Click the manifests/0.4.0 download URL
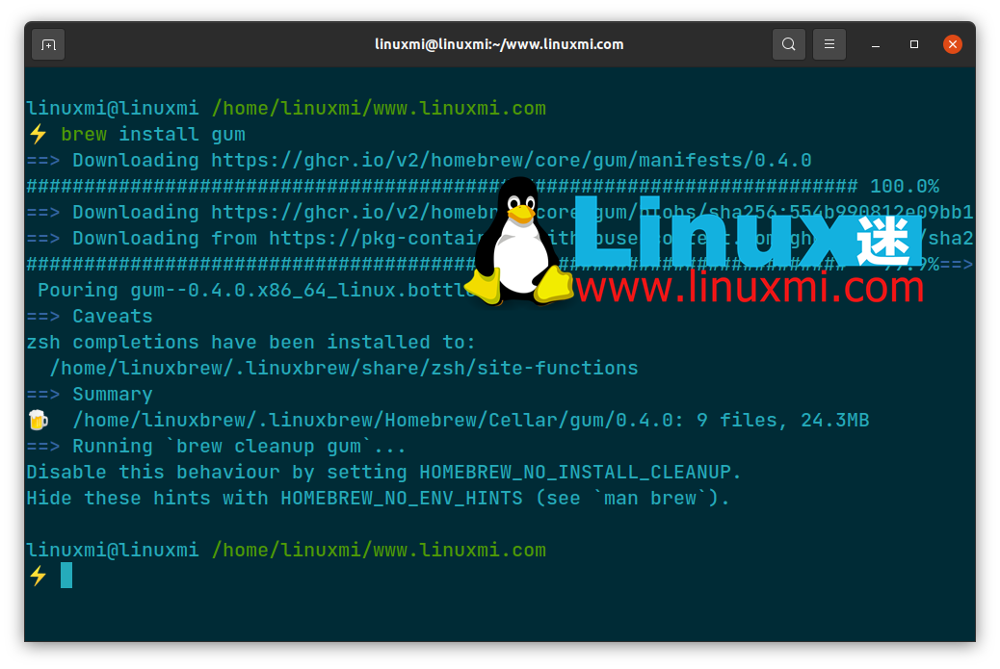Image resolution: width=1000 pixels, height=669 pixels. 511,161
